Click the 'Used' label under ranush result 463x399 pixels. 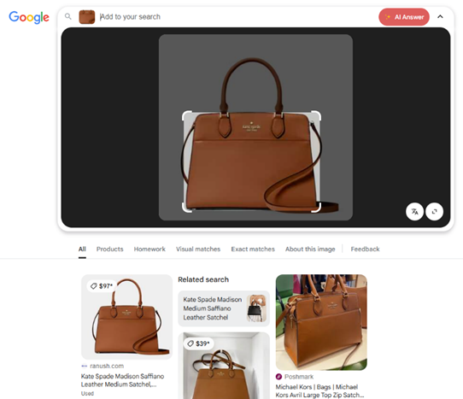[87, 393]
